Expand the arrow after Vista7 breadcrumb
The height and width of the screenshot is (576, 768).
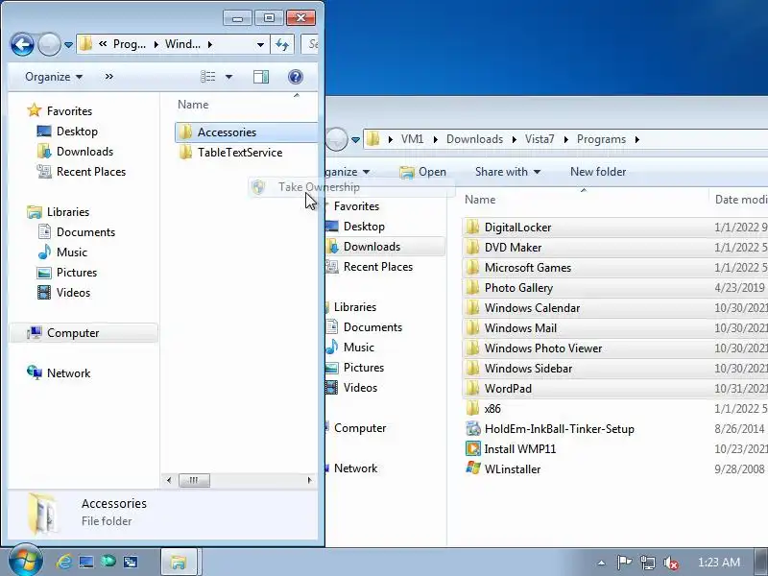click(x=565, y=139)
